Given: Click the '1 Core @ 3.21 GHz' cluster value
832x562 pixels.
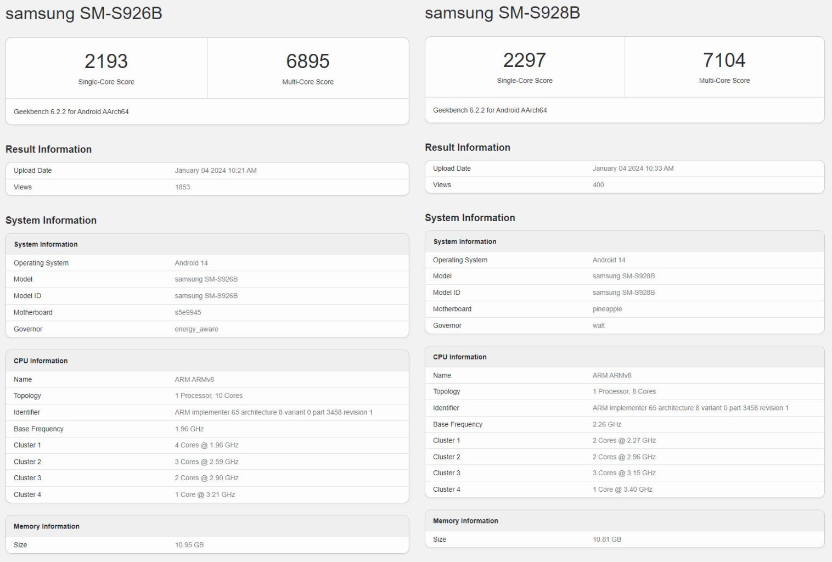Looking at the screenshot, I should coord(205,494).
